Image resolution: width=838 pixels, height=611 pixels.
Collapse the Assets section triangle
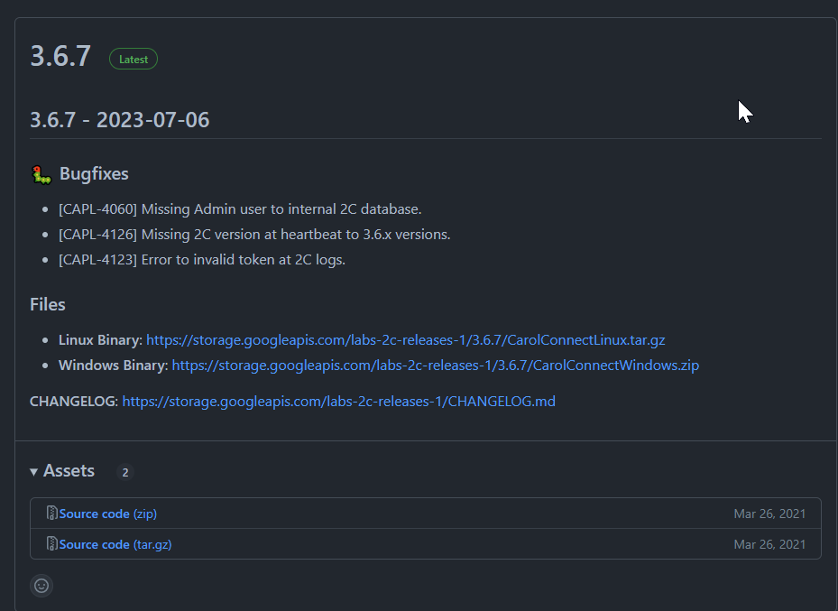(34, 472)
